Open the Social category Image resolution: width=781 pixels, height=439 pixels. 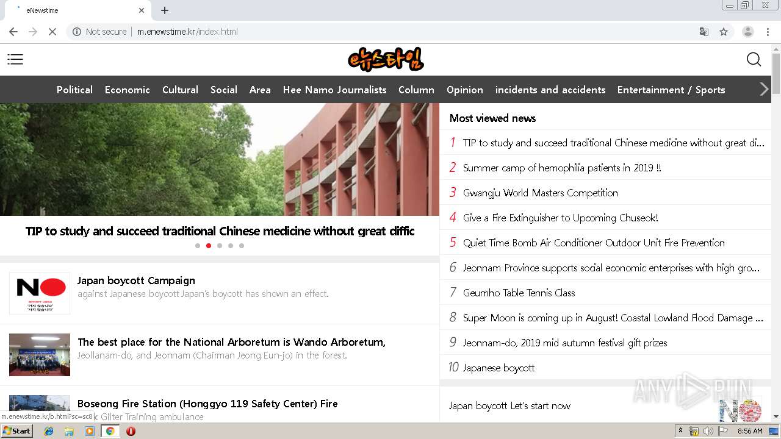(x=224, y=90)
